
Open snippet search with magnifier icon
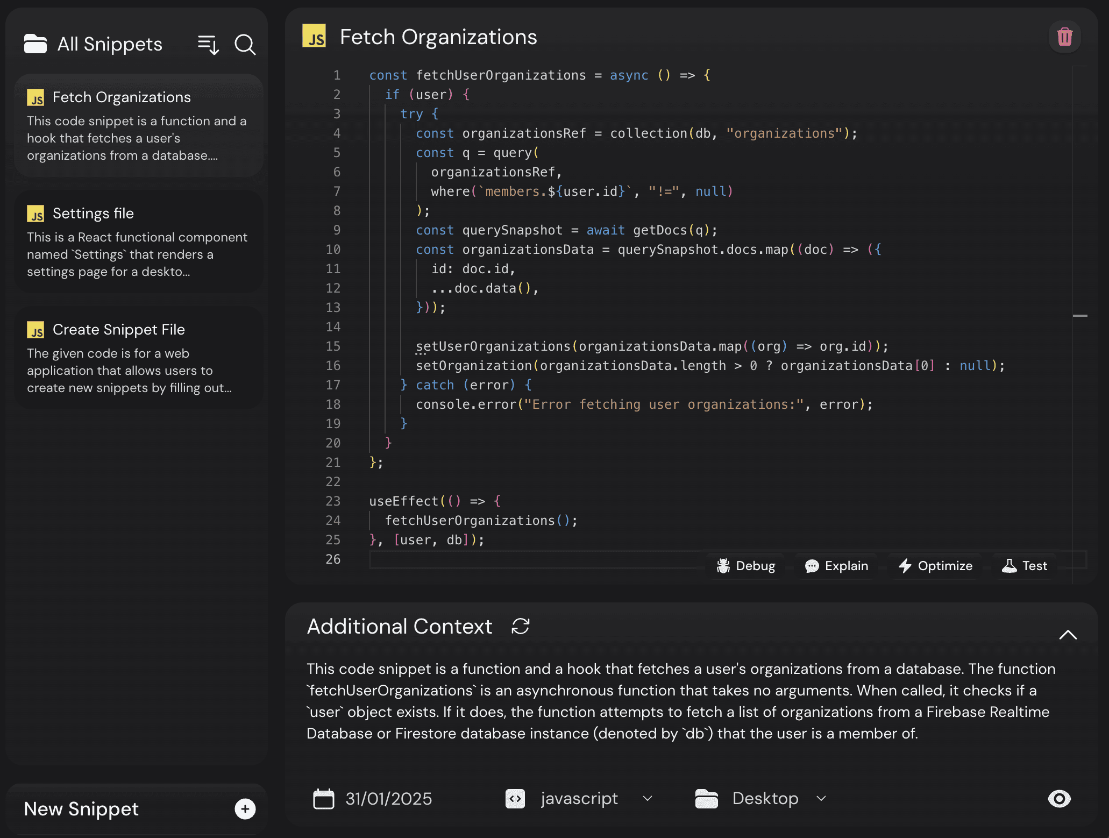[x=245, y=45]
